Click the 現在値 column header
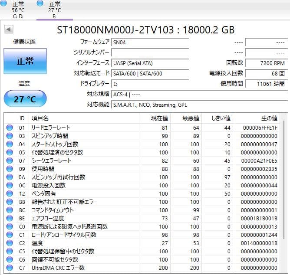Image resolution: width=290 pixels, height=275 pixels. 155,118
